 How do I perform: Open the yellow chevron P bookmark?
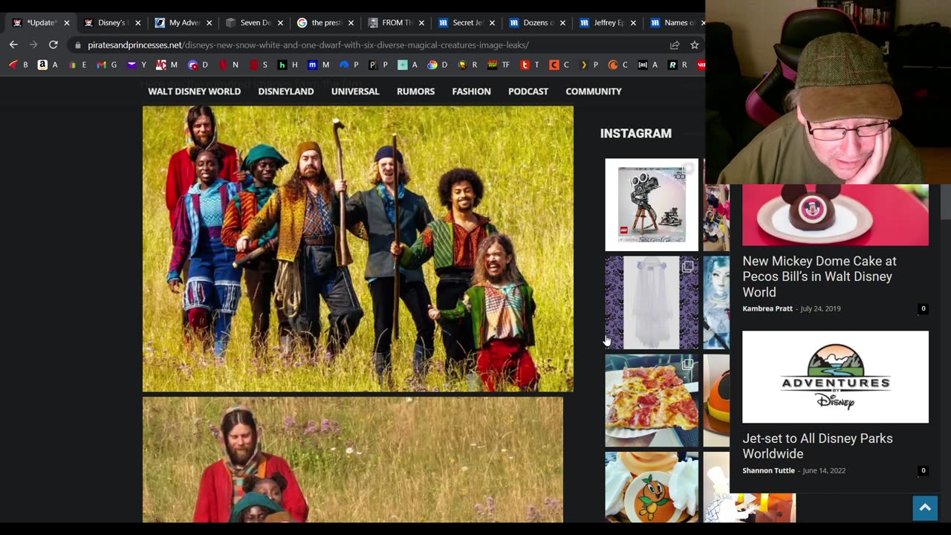tap(588, 65)
